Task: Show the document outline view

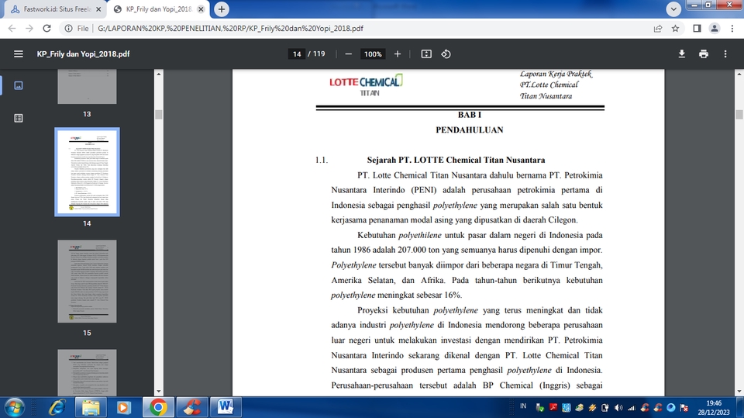Action: pos(19,119)
